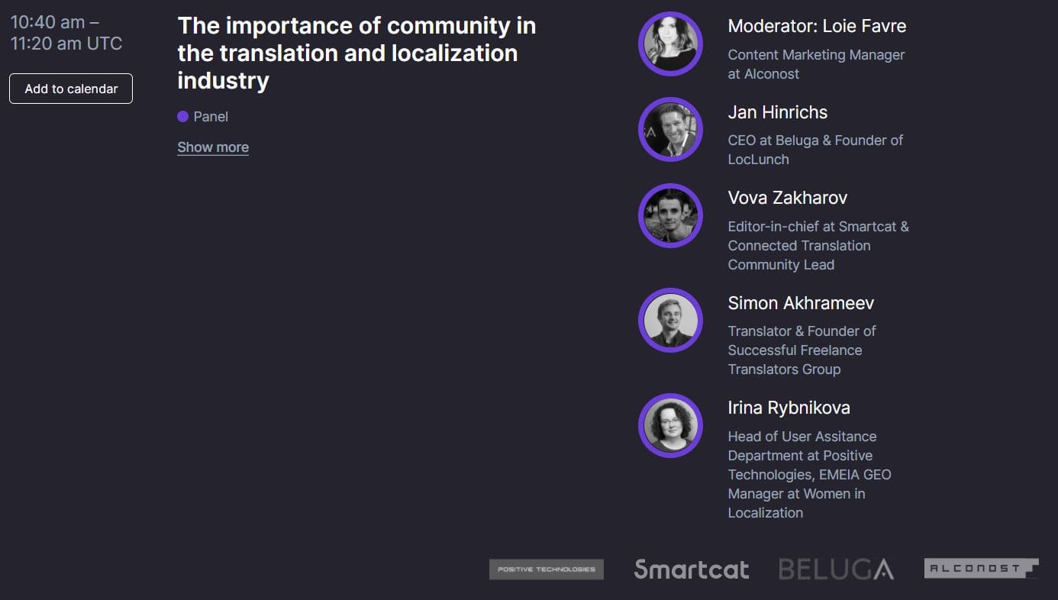
Task: Click the Irina Rybnikova name text
Action: (x=789, y=408)
